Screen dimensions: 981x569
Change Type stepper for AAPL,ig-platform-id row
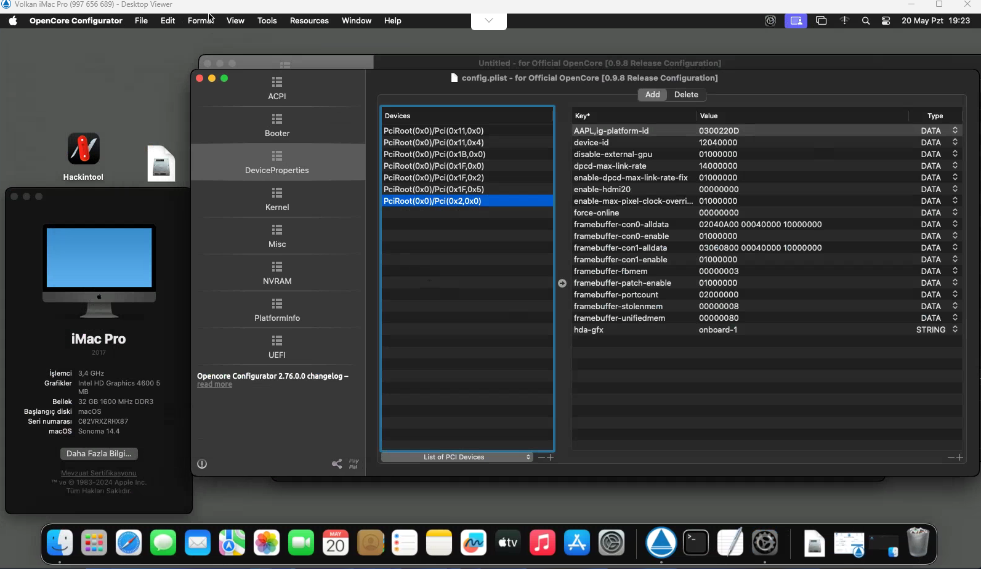955,131
